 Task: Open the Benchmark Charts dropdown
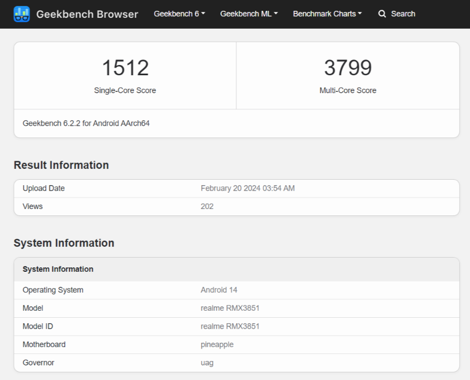pyautogui.click(x=327, y=14)
